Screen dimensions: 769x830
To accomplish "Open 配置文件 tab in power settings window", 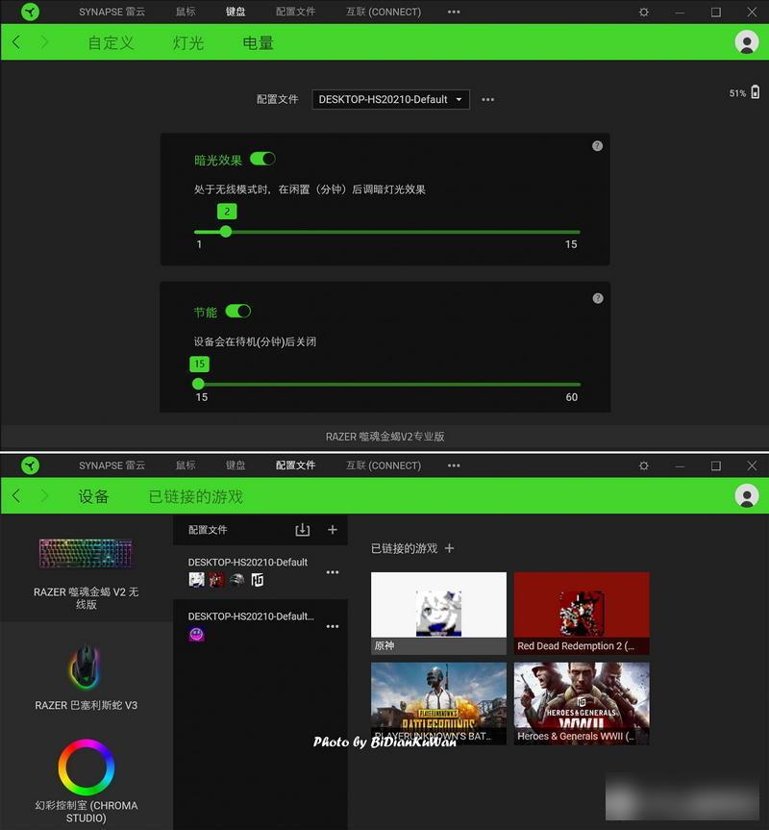I will click(x=296, y=12).
